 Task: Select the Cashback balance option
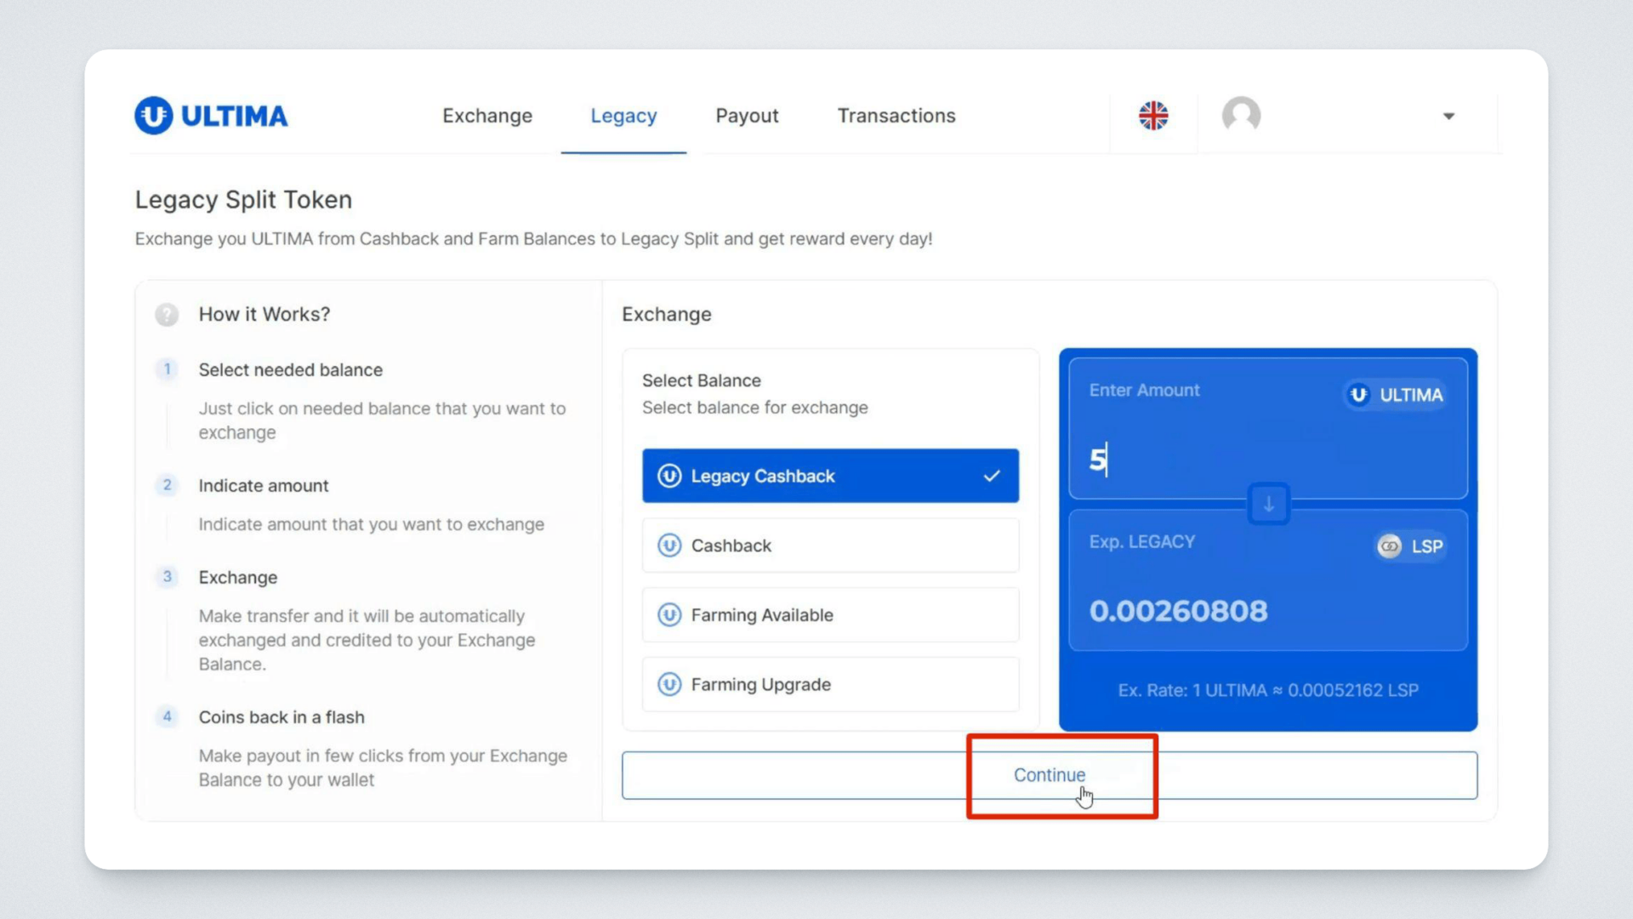coord(830,545)
